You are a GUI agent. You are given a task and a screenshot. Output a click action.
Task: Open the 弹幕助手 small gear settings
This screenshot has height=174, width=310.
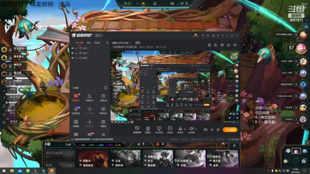[x=79, y=94]
